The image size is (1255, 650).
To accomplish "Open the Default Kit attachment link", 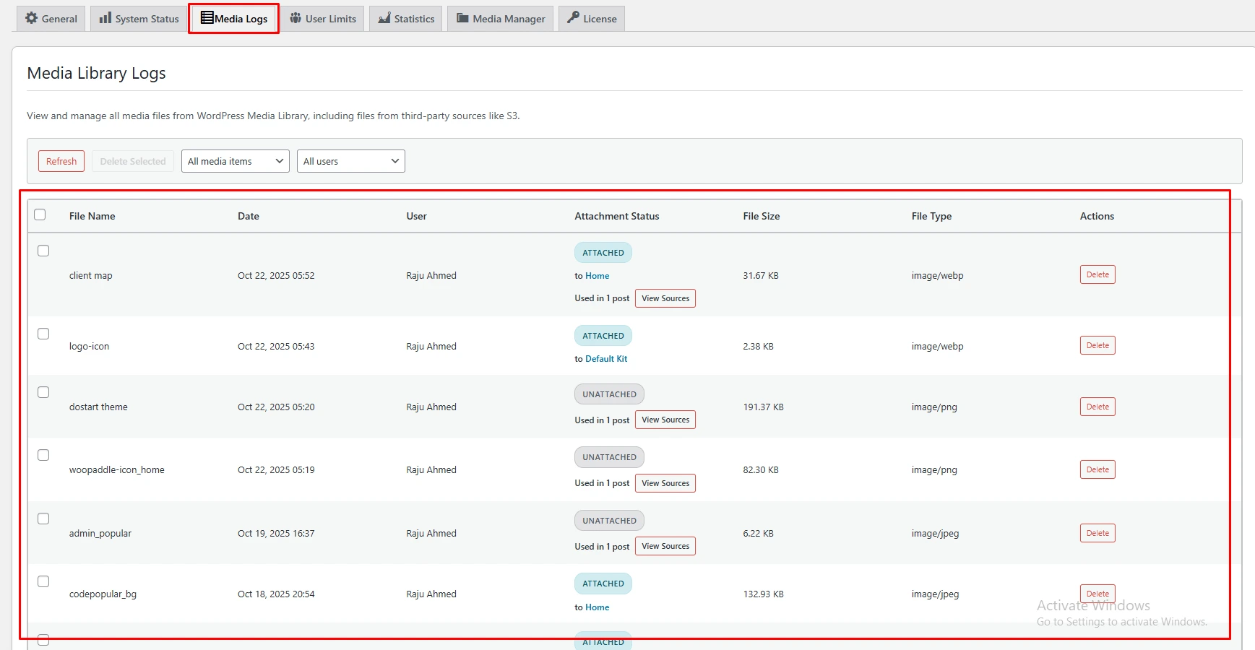I will (x=605, y=359).
